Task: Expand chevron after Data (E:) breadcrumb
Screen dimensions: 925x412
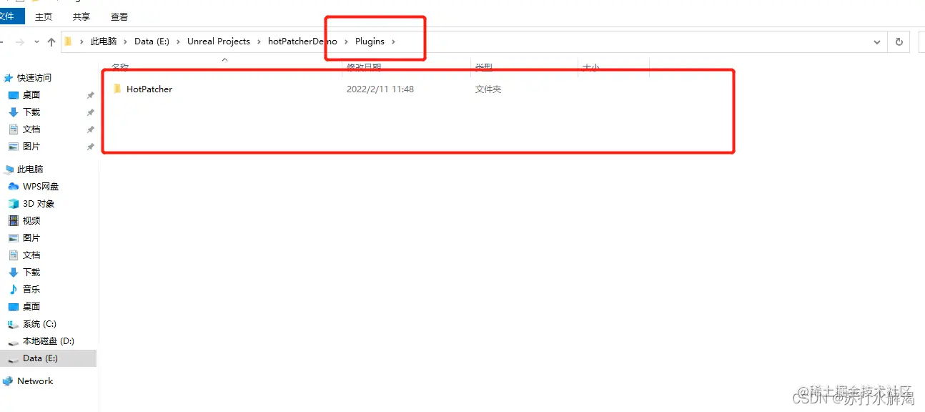Action: (x=178, y=41)
